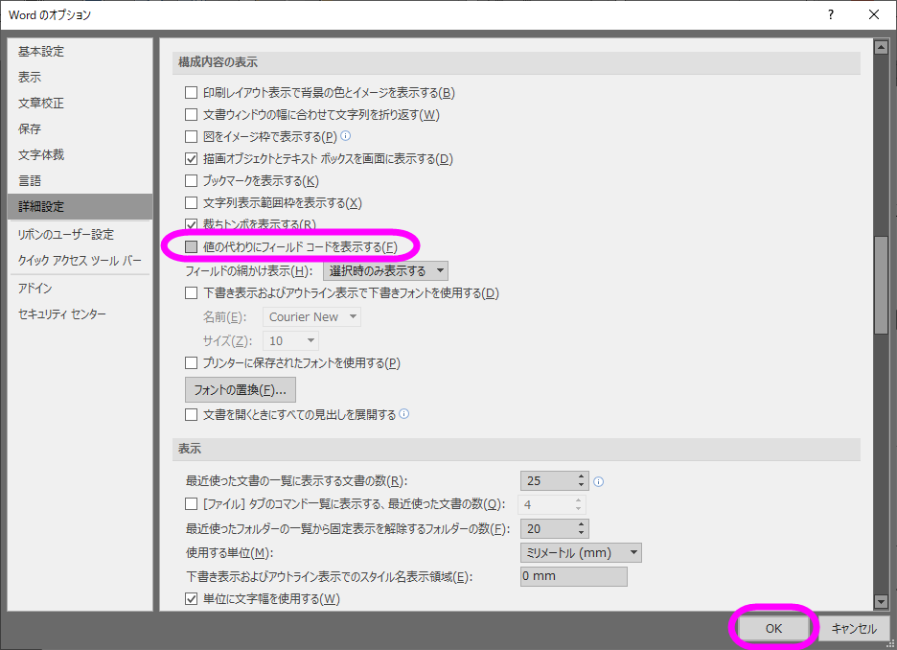Image resolution: width=897 pixels, height=650 pixels.
Task: Click the キャンセル button
Action: pos(854,628)
